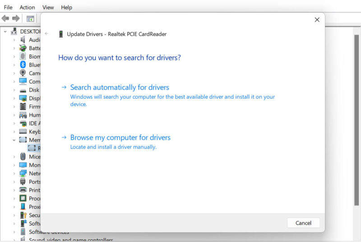Click the Print queues printer icon
The image size is (361, 242).
point(23,190)
